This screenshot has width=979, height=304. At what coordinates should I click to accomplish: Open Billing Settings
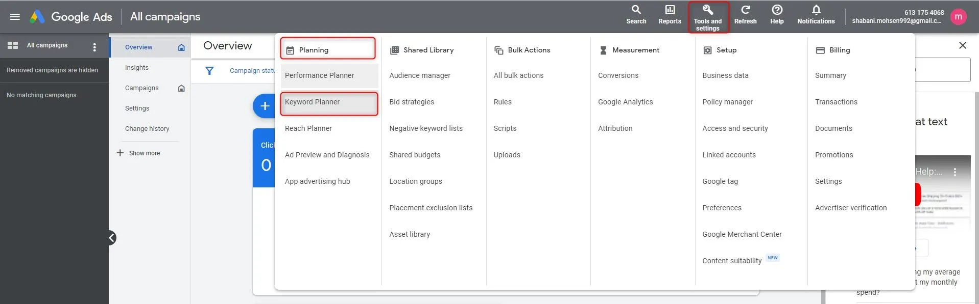828,181
